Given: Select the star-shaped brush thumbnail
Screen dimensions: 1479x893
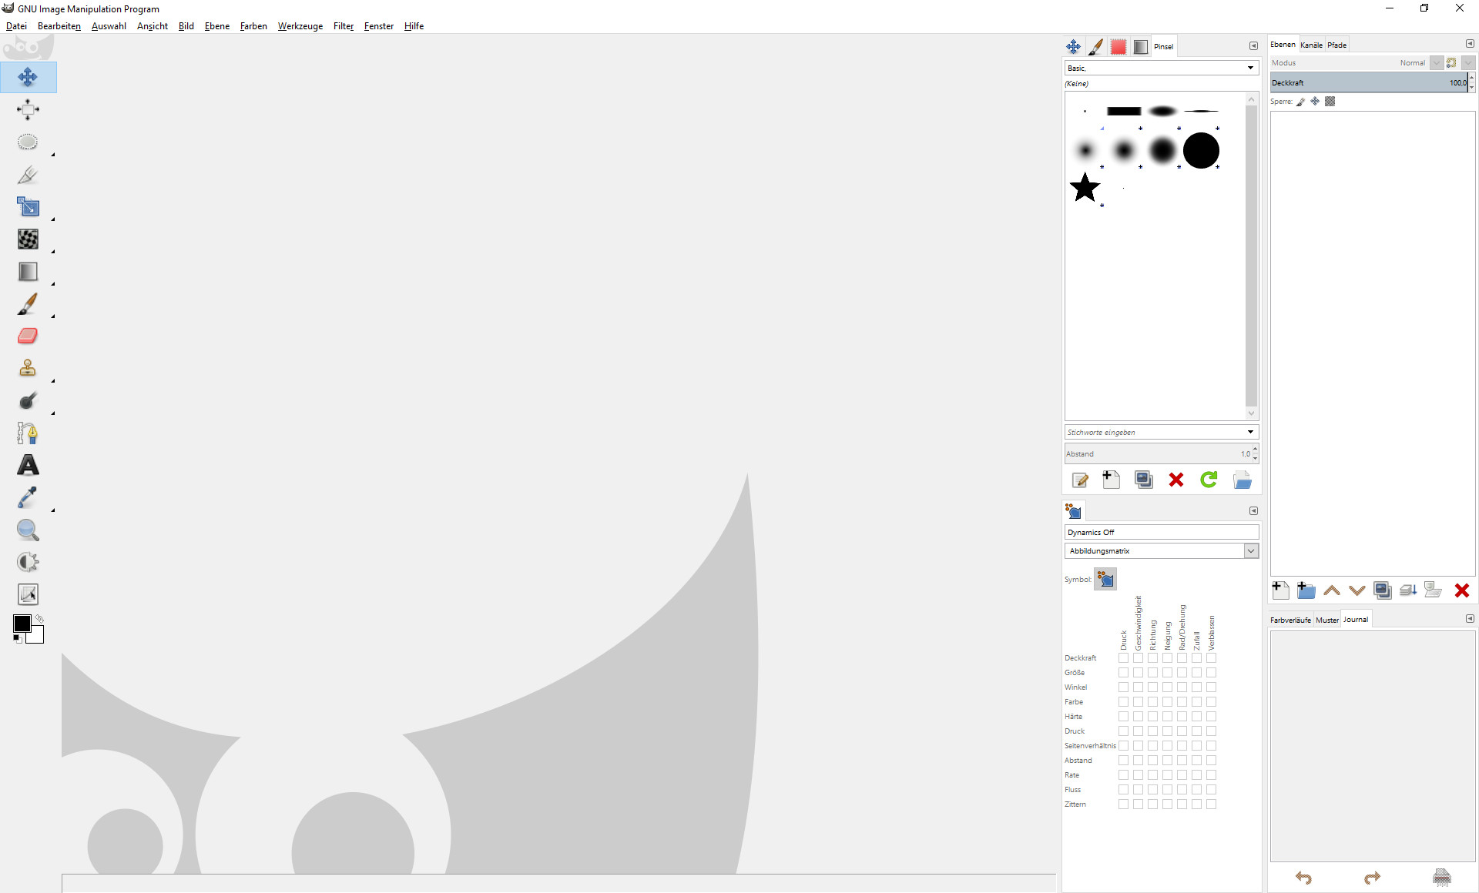Looking at the screenshot, I should click(1085, 187).
